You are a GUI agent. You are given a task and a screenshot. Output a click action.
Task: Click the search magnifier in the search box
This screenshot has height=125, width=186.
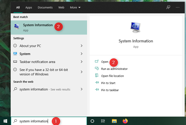[15, 121]
